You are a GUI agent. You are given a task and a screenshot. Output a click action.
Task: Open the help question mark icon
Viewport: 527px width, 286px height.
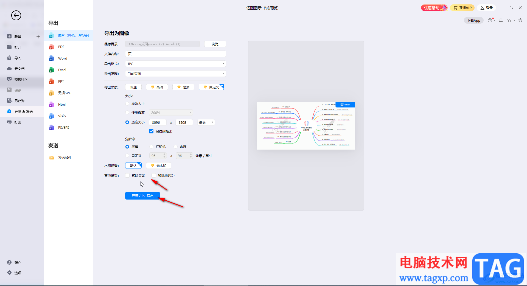[490, 20]
